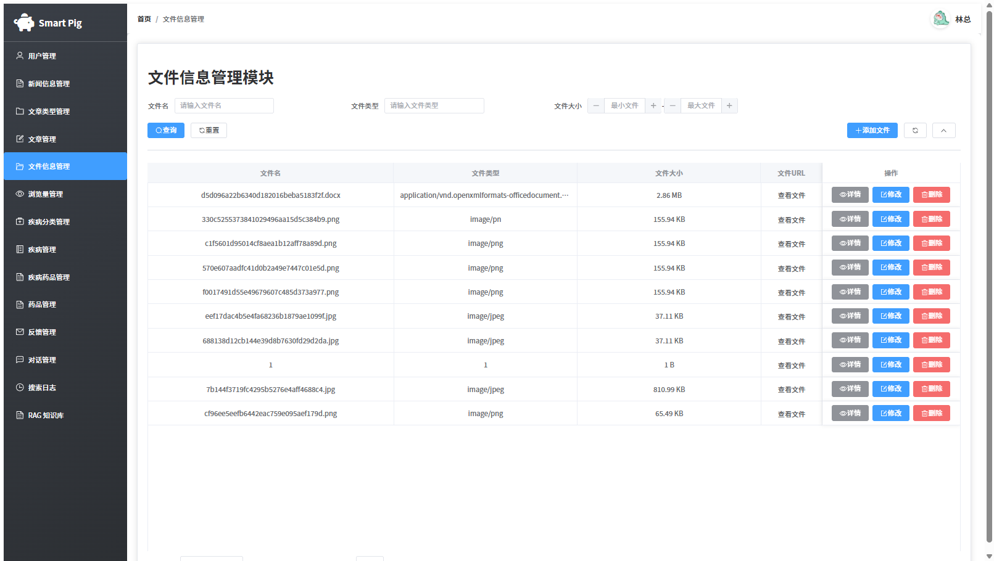Focus the 文件类型 input field

tap(434, 106)
